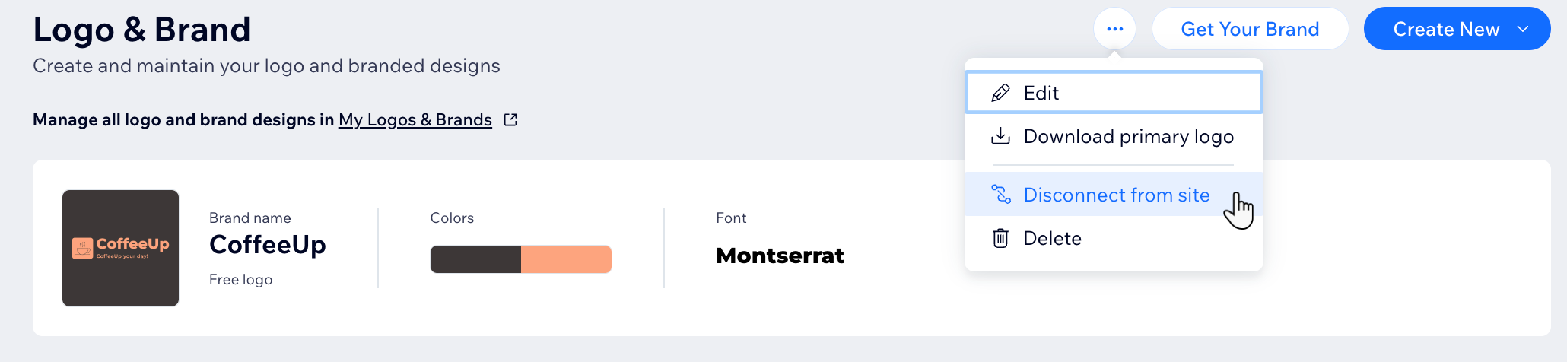Click the Get Your Brand button
Image resolution: width=1567 pixels, height=362 pixels.
pos(1250,29)
